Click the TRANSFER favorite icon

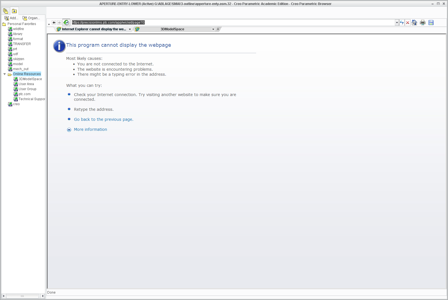[x=10, y=44]
